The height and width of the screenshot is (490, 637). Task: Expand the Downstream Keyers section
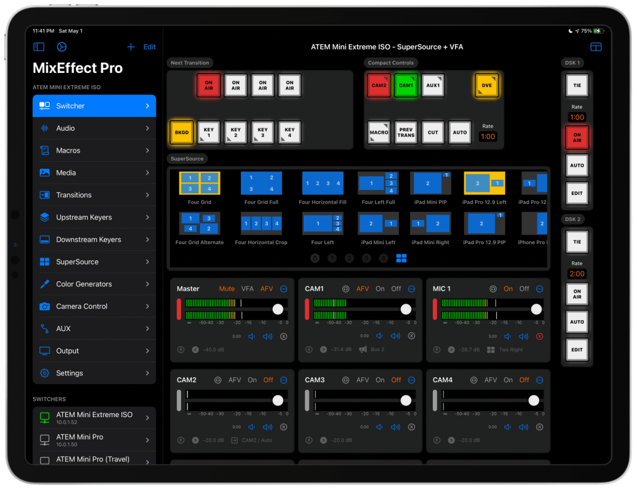[x=94, y=239]
